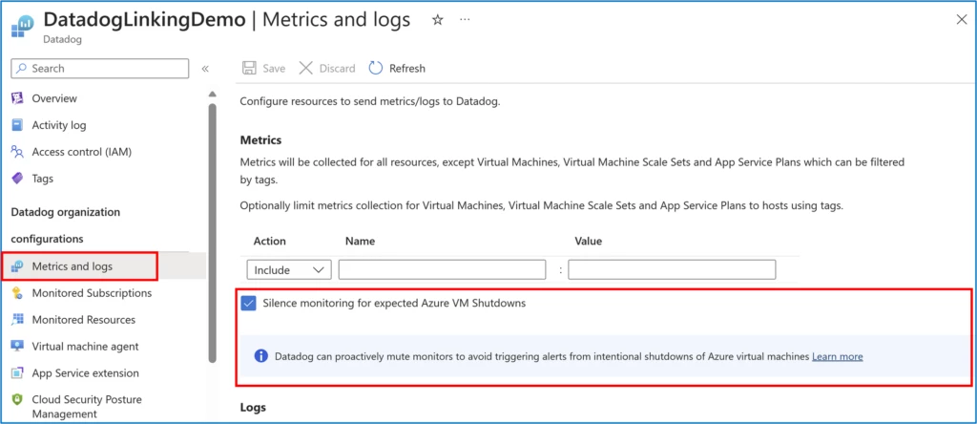Viewport: 977px width, 424px height.
Task: Click the Logs section heading
Action: tap(253, 407)
